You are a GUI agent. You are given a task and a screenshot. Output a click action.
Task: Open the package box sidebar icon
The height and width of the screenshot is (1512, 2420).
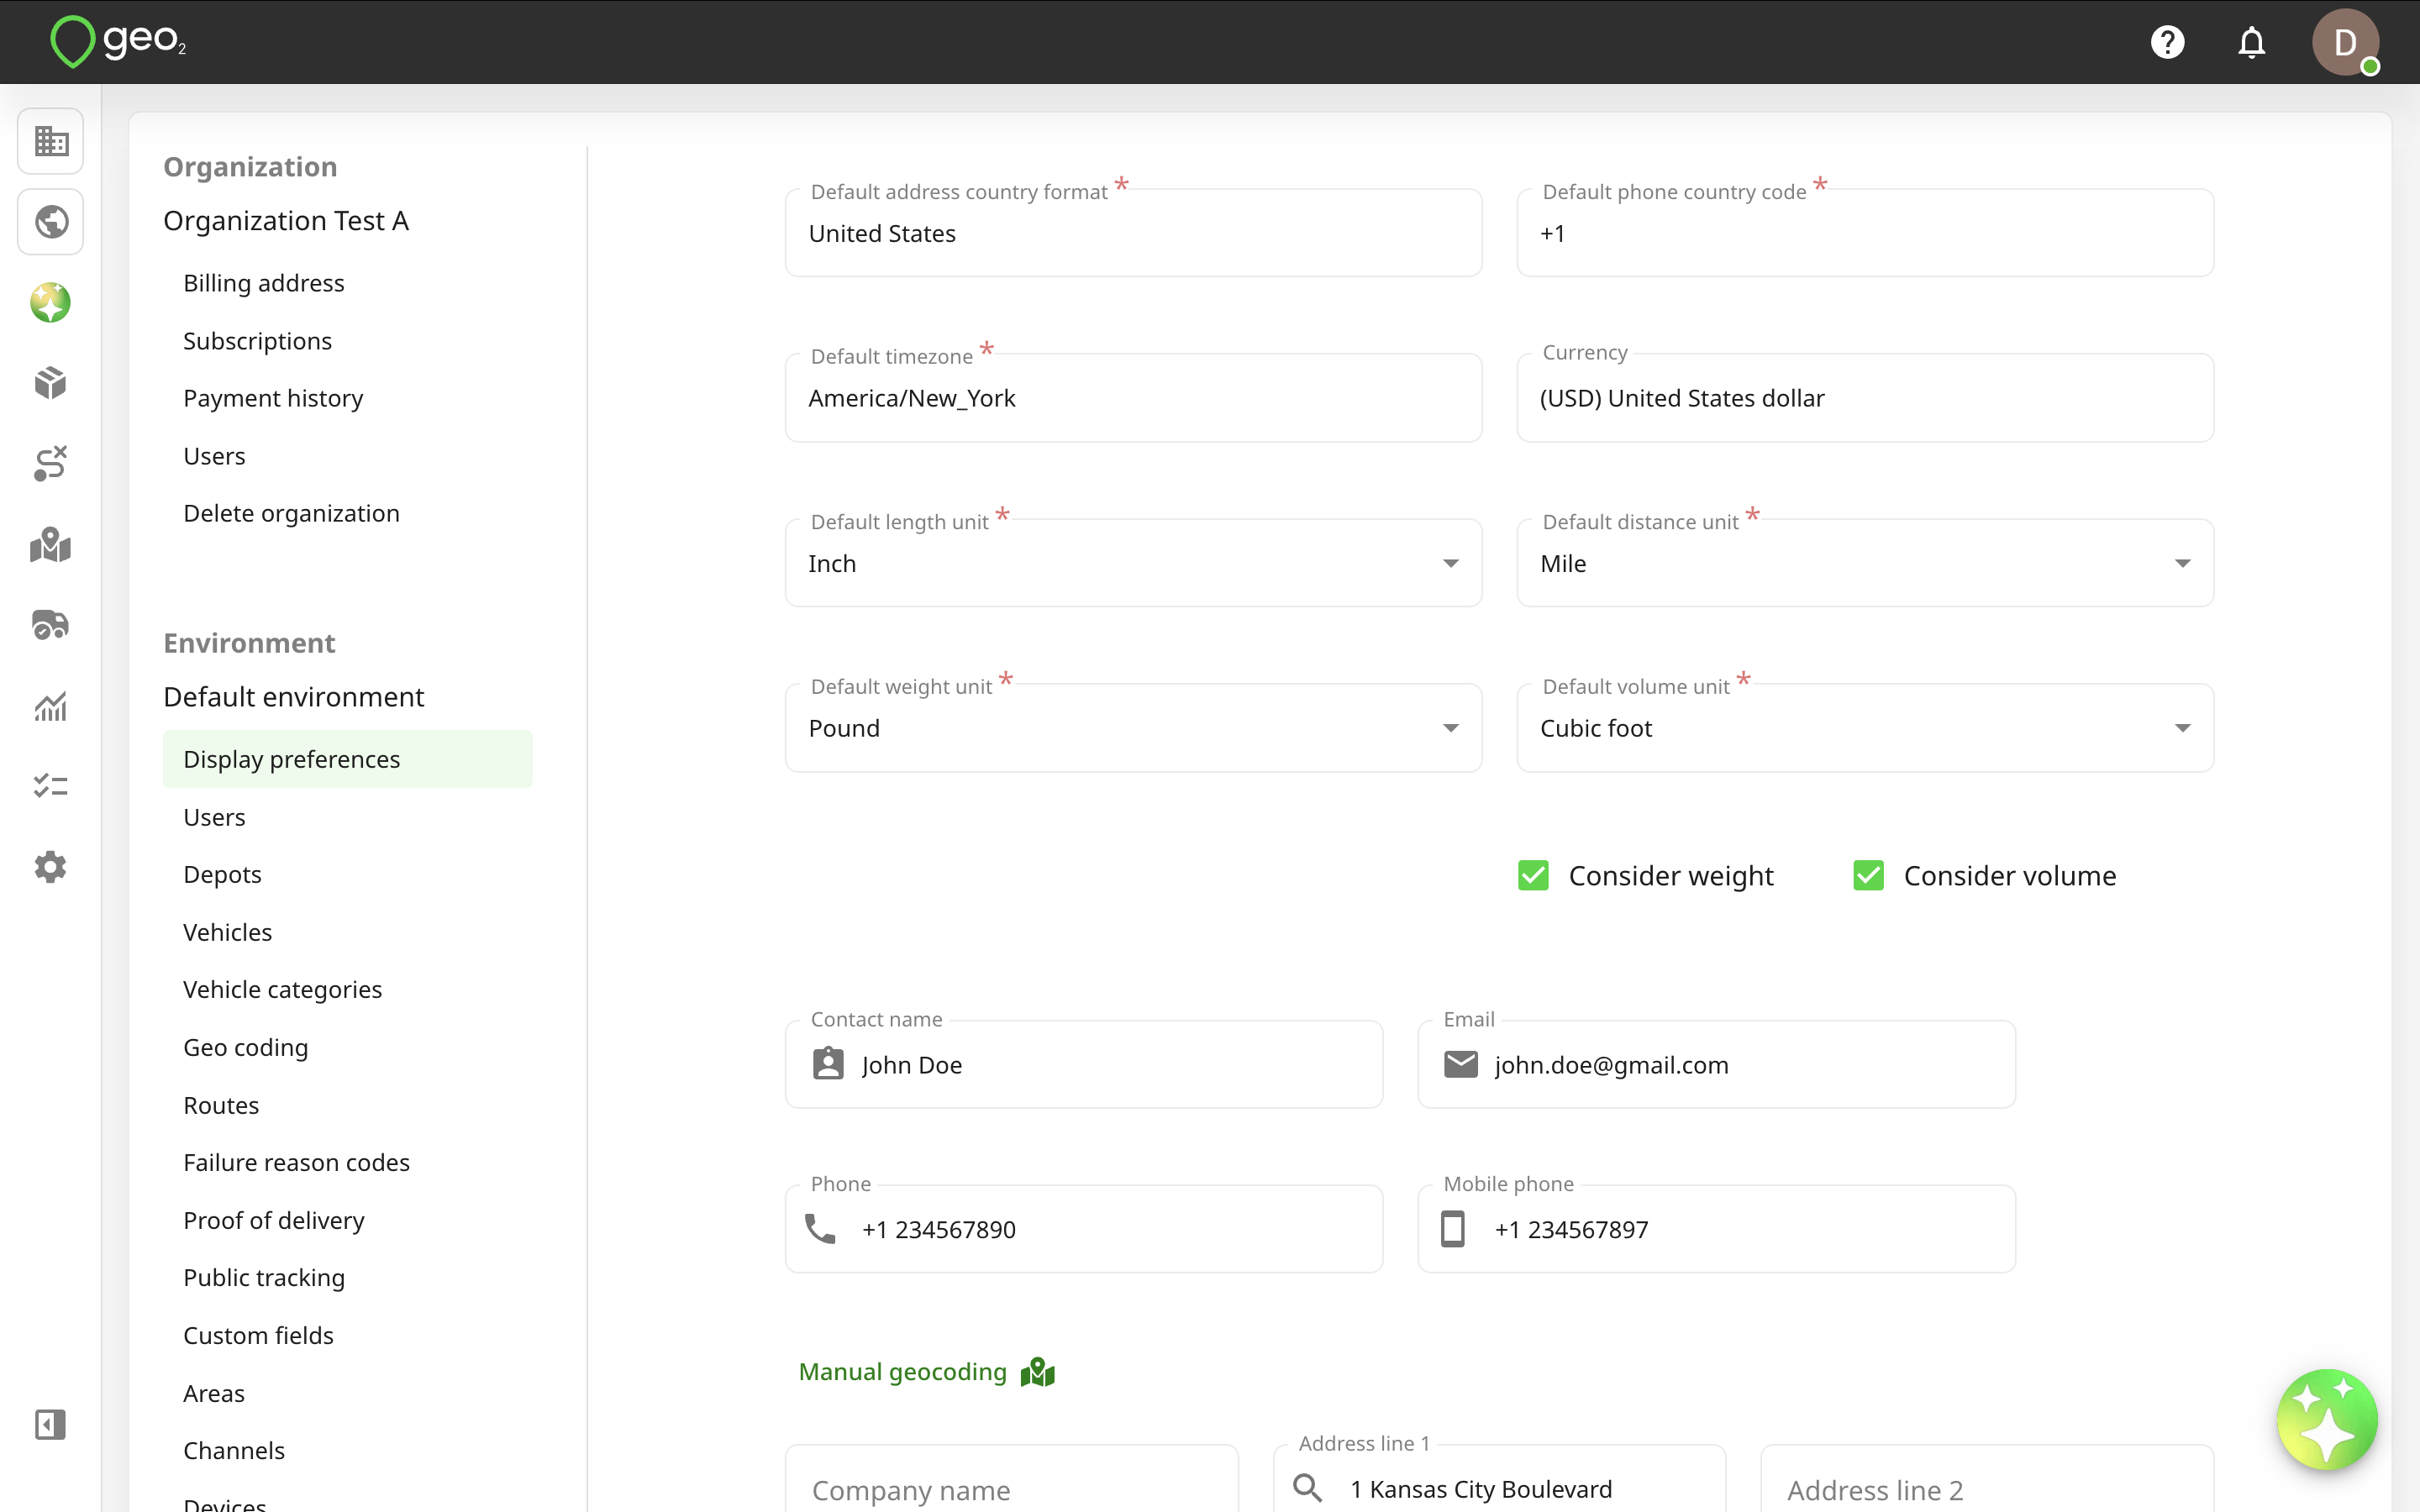point(51,383)
